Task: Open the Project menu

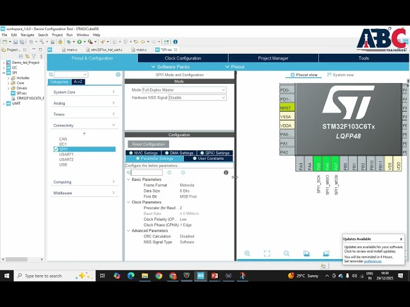Action: coord(57,35)
